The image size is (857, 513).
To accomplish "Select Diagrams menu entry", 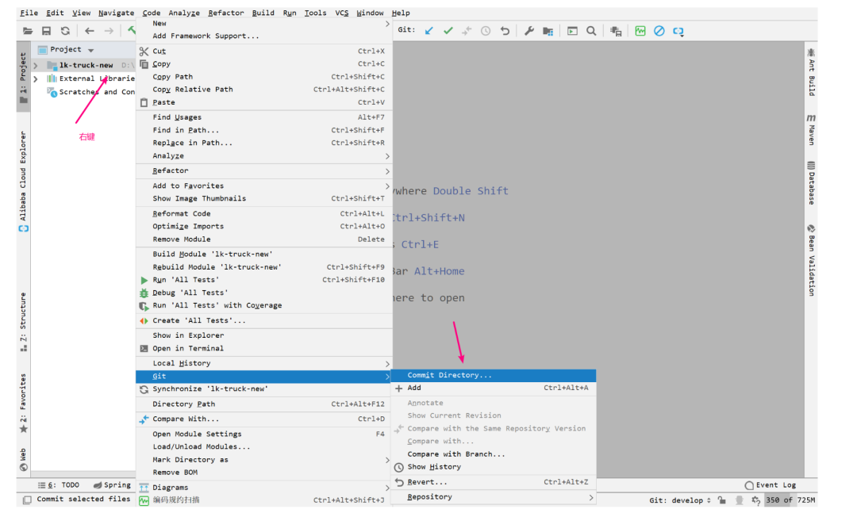I will click(x=264, y=488).
